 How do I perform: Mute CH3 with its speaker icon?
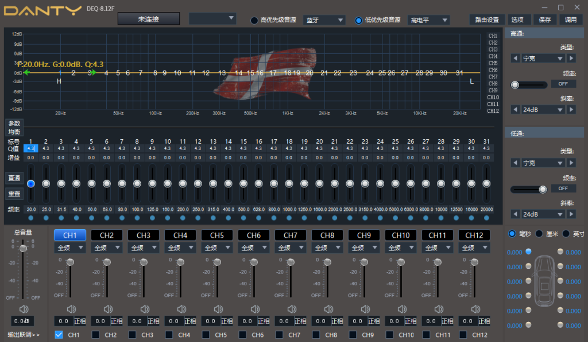145,309
